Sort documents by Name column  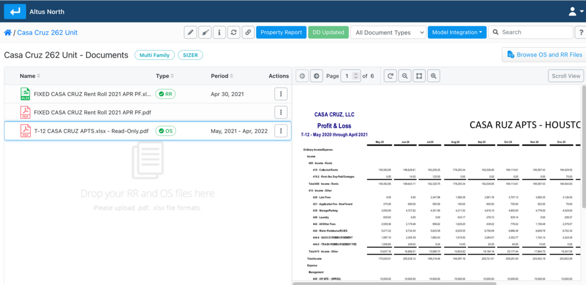[x=30, y=76]
